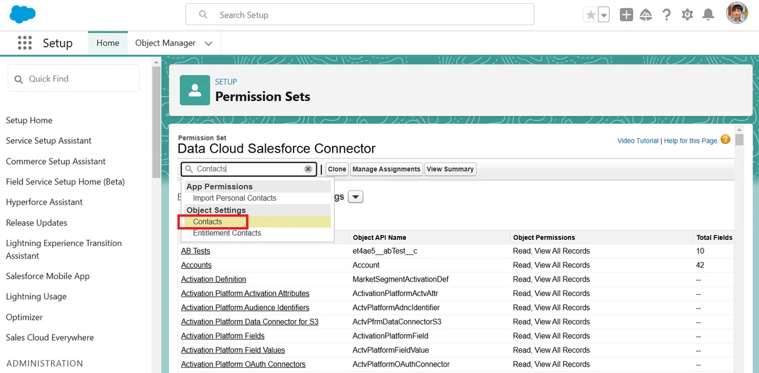Clear the Contacts search text box
Viewport: 759px width, 373px height.
(308, 169)
